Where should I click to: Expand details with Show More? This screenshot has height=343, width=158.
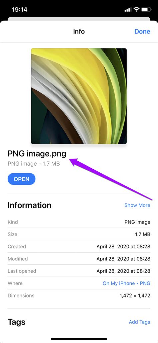(x=137, y=205)
